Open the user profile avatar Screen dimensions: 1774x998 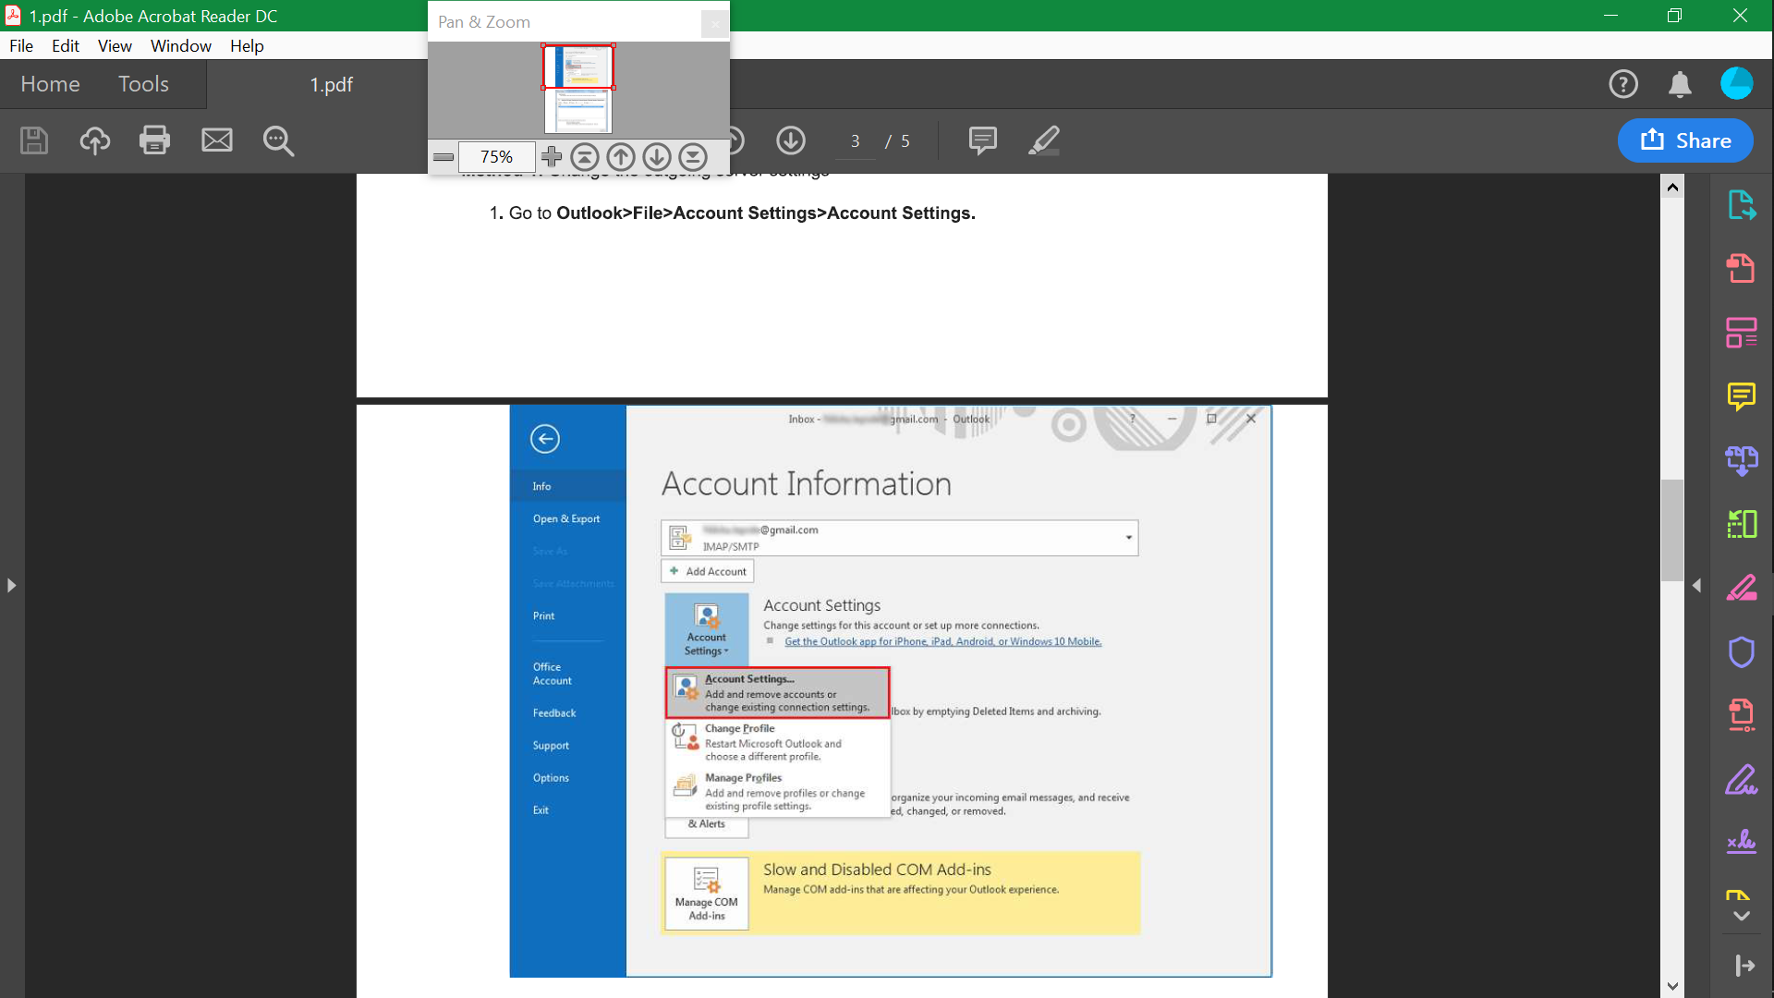[1737, 83]
